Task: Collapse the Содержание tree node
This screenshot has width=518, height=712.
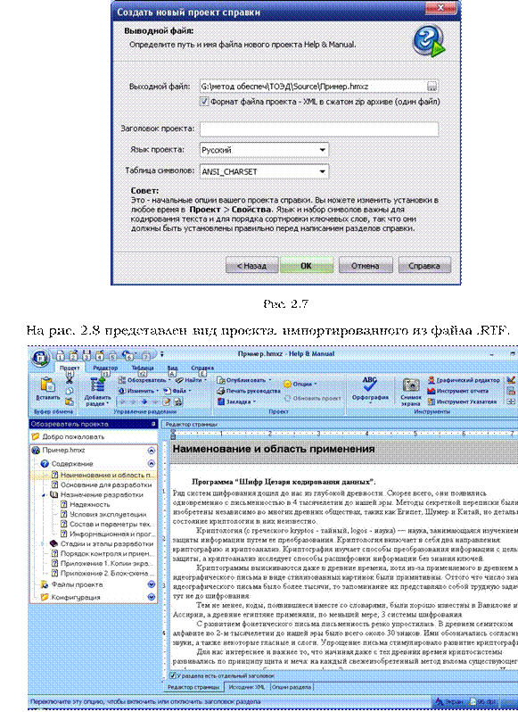Action: coord(151,464)
